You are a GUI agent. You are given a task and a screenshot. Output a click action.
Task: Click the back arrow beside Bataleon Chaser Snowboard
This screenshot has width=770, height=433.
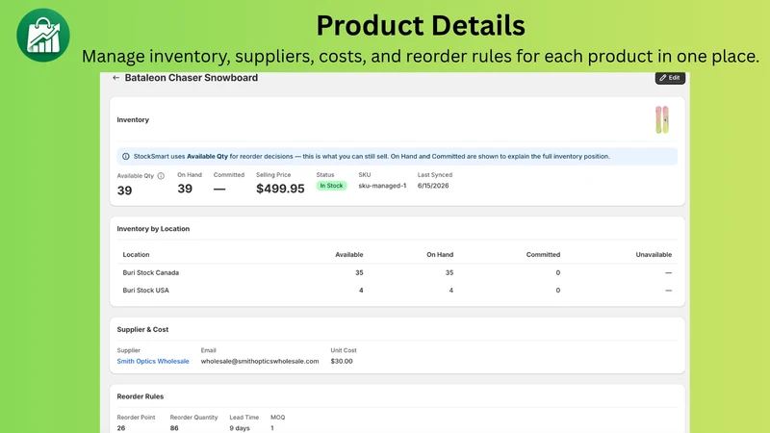coord(115,78)
